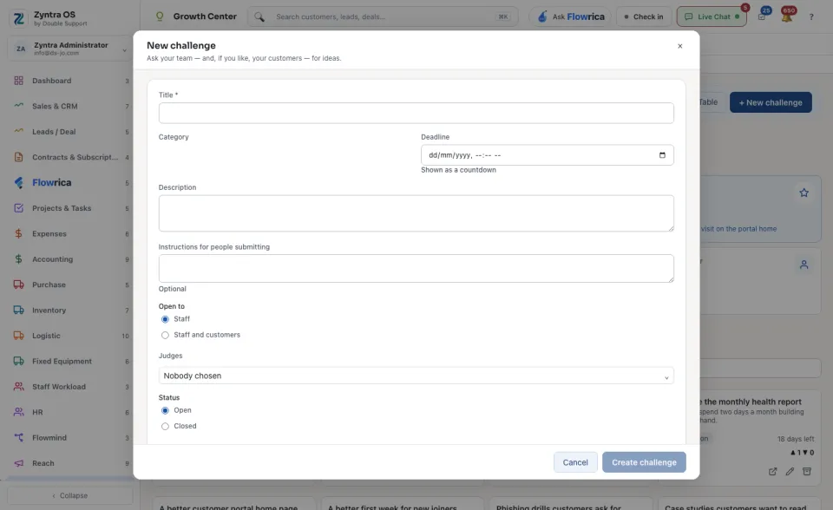
Task: Click the archive icon on challenge card
Action: tap(807, 471)
